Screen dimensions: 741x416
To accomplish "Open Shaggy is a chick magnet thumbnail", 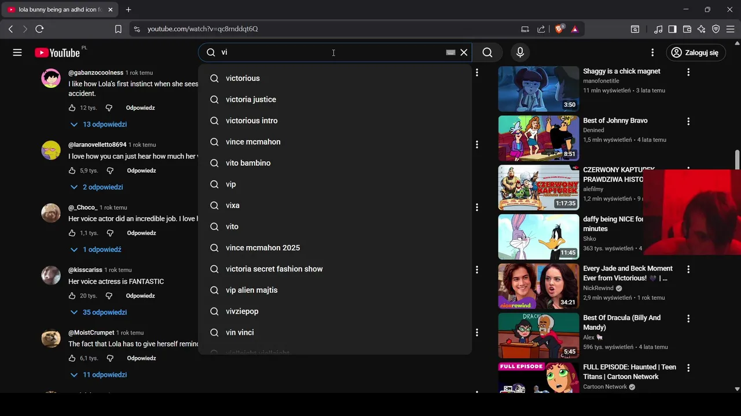I will [538, 89].
